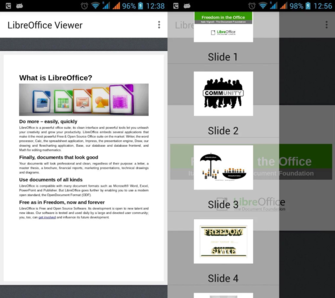Tap the Android head icon in the 12:56 status bar
The width and height of the screenshot is (335, 298).
(x=187, y=6)
